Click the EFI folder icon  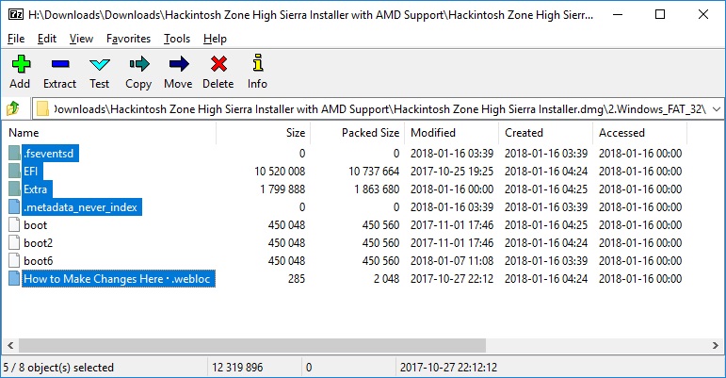pos(14,172)
